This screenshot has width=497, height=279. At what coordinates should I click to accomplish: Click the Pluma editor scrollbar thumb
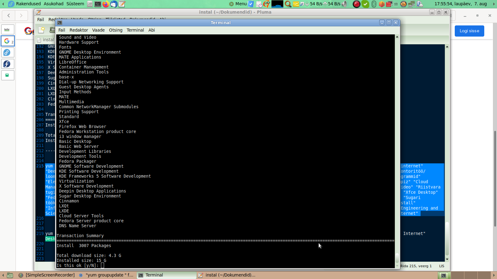pyautogui.click(x=447, y=239)
